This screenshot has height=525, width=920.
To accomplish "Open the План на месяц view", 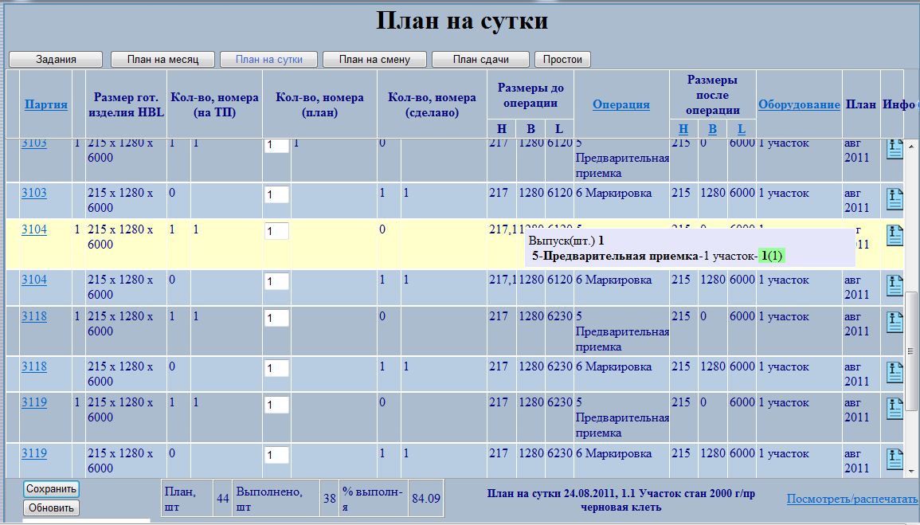I will [163, 59].
